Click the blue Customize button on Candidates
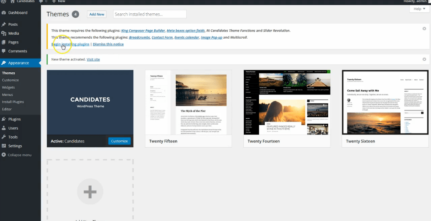The width and height of the screenshot is (431, 221). pos(119,141)
